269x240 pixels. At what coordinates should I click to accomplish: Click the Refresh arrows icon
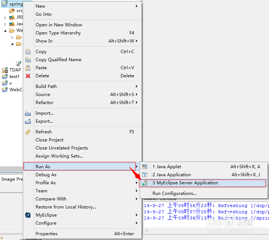point(28,132)
